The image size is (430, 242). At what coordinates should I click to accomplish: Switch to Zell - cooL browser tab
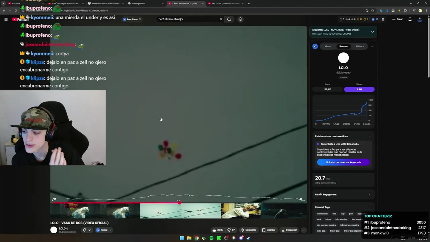(225, 3)
